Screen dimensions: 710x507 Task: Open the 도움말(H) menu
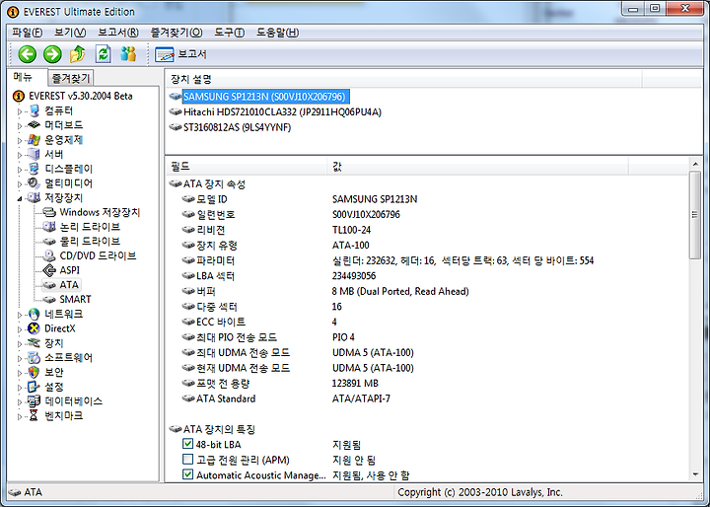[x=277, y=33]
